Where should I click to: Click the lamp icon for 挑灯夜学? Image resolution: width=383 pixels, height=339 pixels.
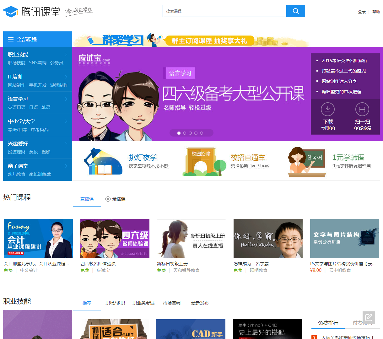click(x=104, y=161)
